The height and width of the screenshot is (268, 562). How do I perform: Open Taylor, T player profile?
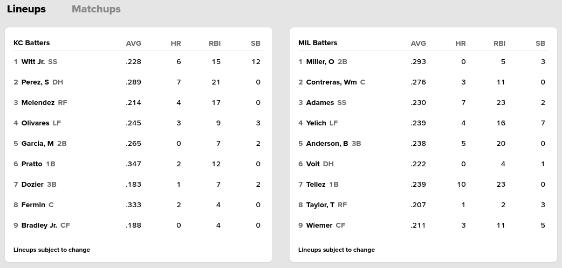[x=320, y=205]
